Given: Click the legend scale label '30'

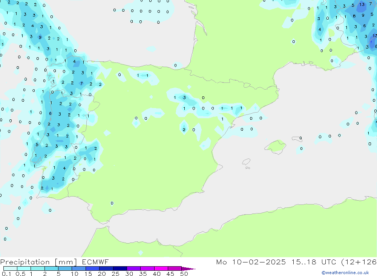Looking at the screenshot, I should tap(129, 274).
